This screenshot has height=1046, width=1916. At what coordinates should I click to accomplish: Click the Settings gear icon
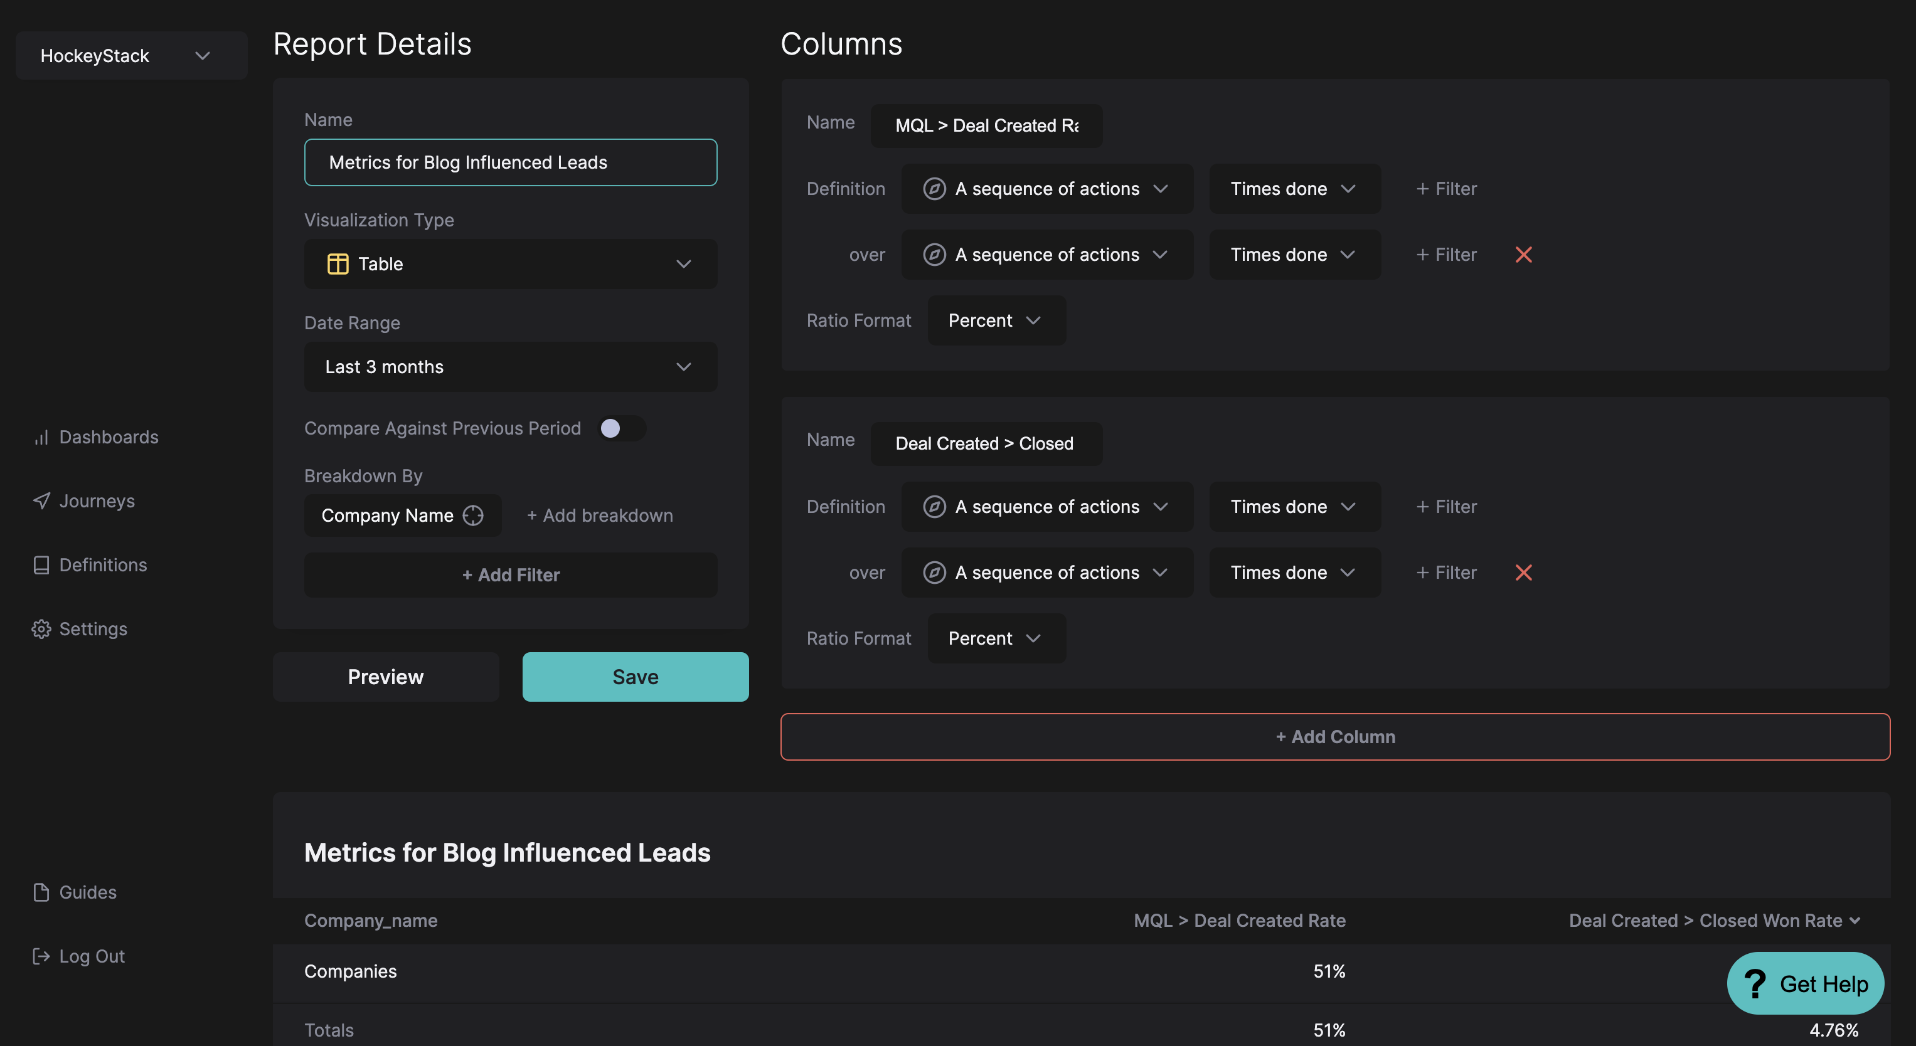tap(41, 629)
